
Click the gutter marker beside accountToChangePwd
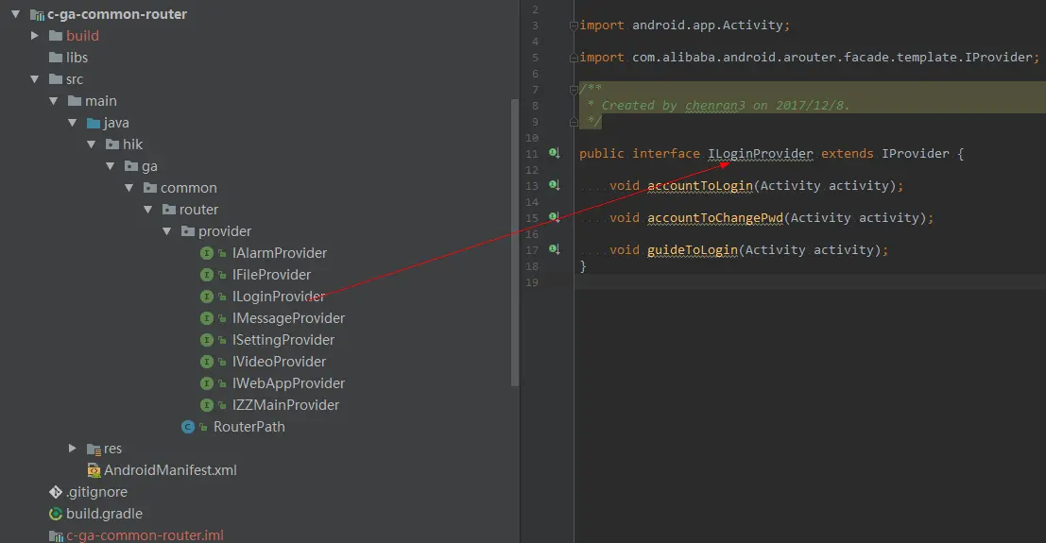click(555, 218)
